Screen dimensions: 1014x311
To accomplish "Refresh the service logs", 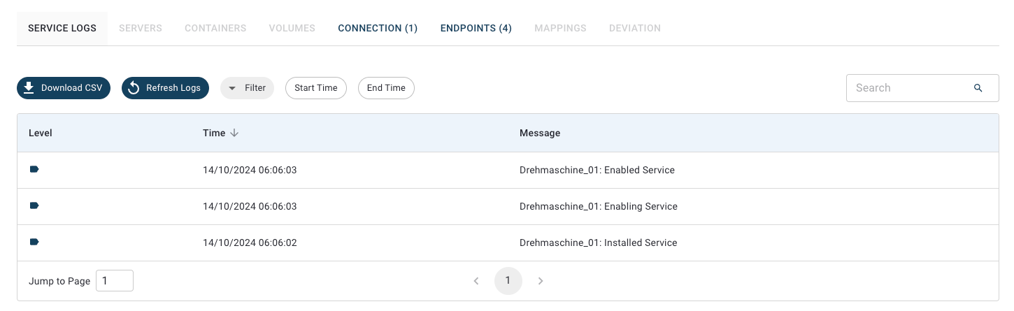I will tap(165, 88).
